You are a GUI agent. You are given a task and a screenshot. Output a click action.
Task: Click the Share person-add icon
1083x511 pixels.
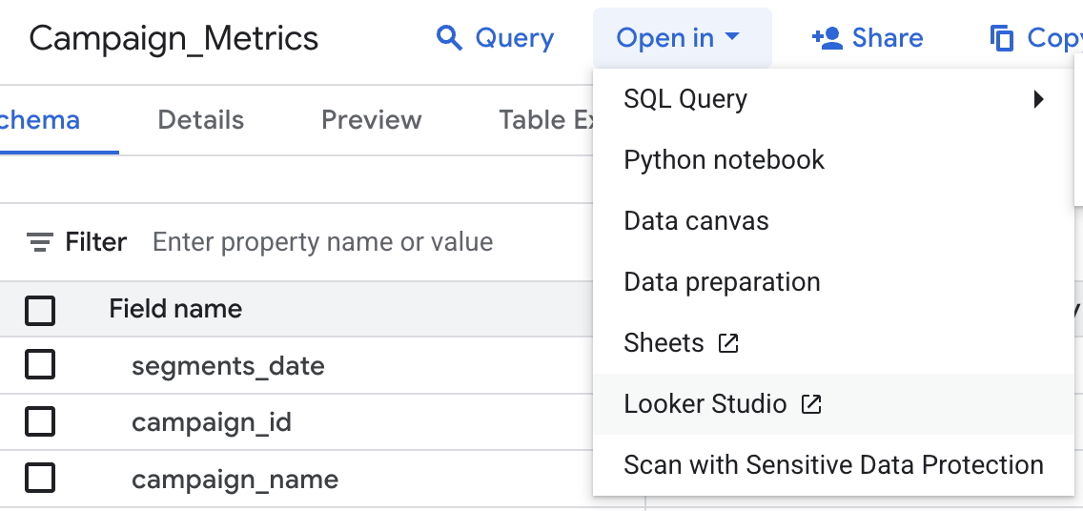[x=827, y=38]
